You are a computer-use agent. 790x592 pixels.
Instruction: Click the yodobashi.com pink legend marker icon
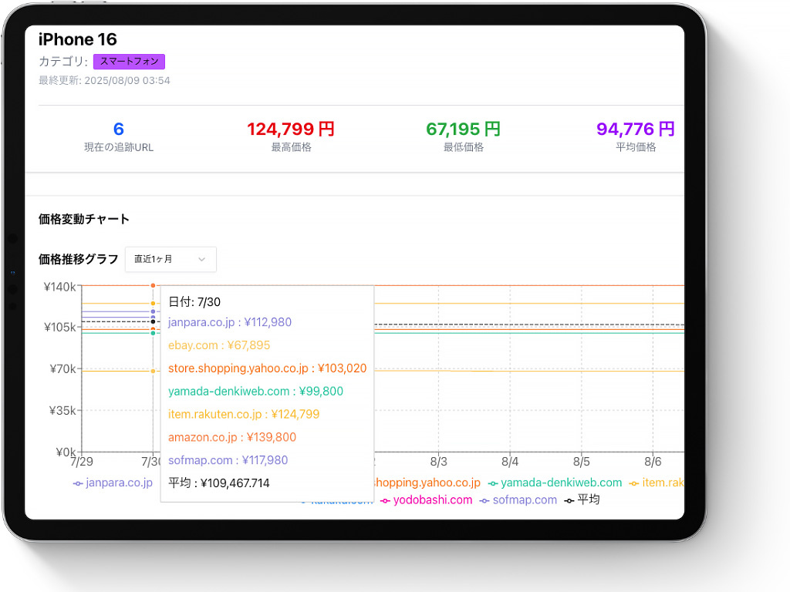pyautogui.click(x=385, y=501)
